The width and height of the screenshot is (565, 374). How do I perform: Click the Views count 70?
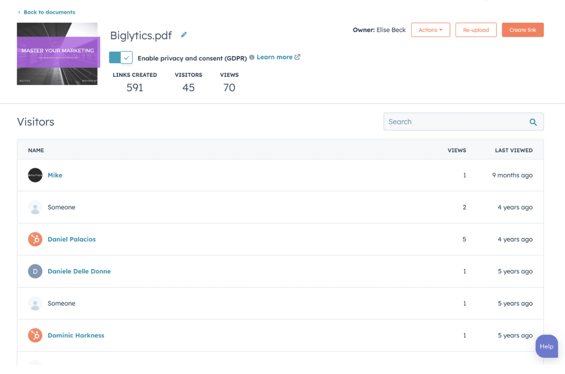pos(229,88)
